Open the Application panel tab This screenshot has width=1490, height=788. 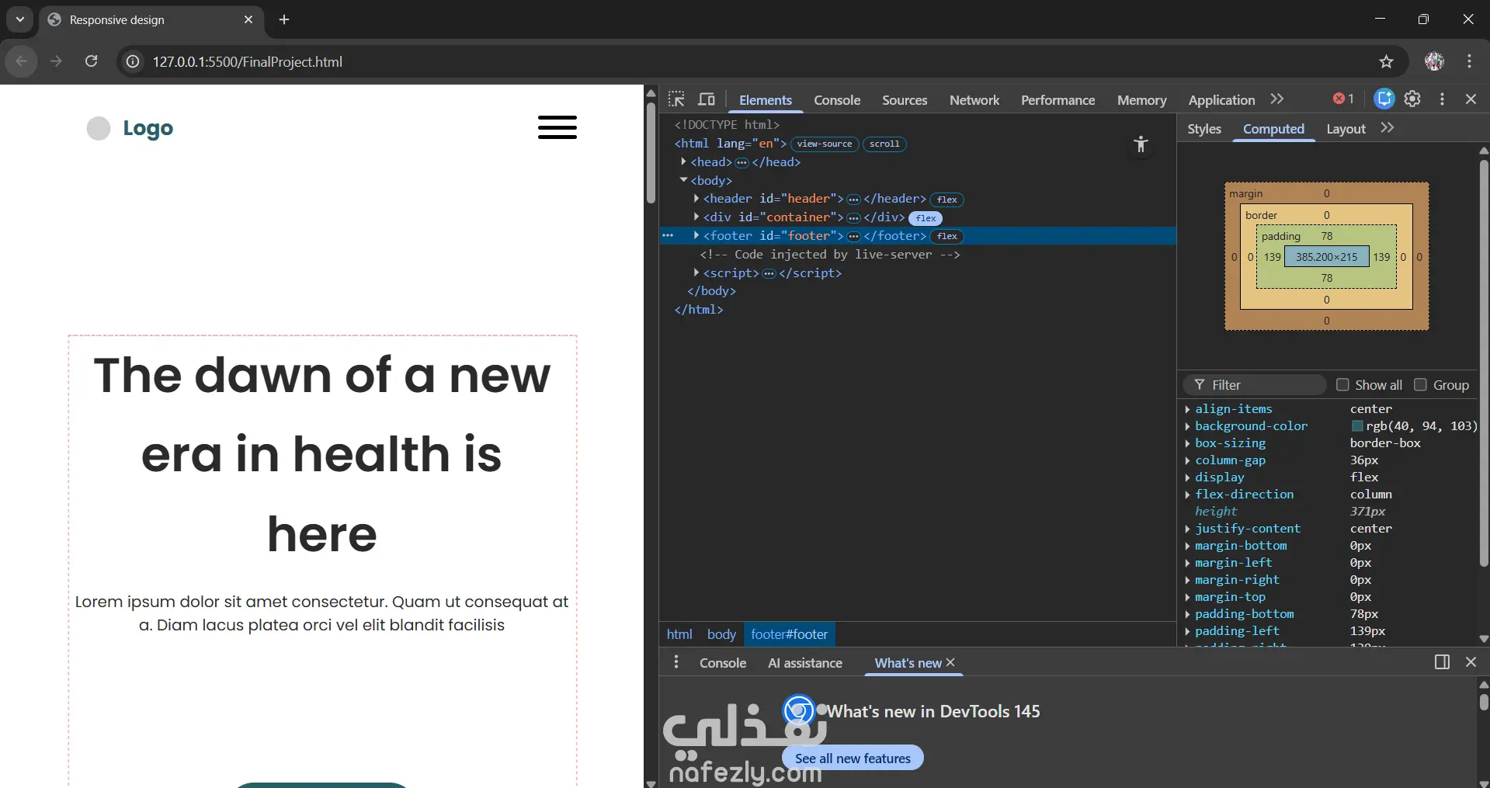[x=1221, y=100]
